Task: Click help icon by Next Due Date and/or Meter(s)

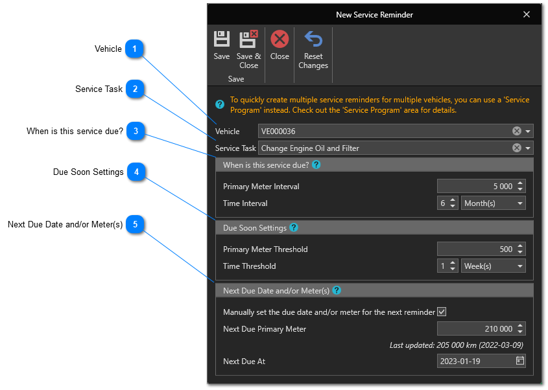Action: (337, 291)
